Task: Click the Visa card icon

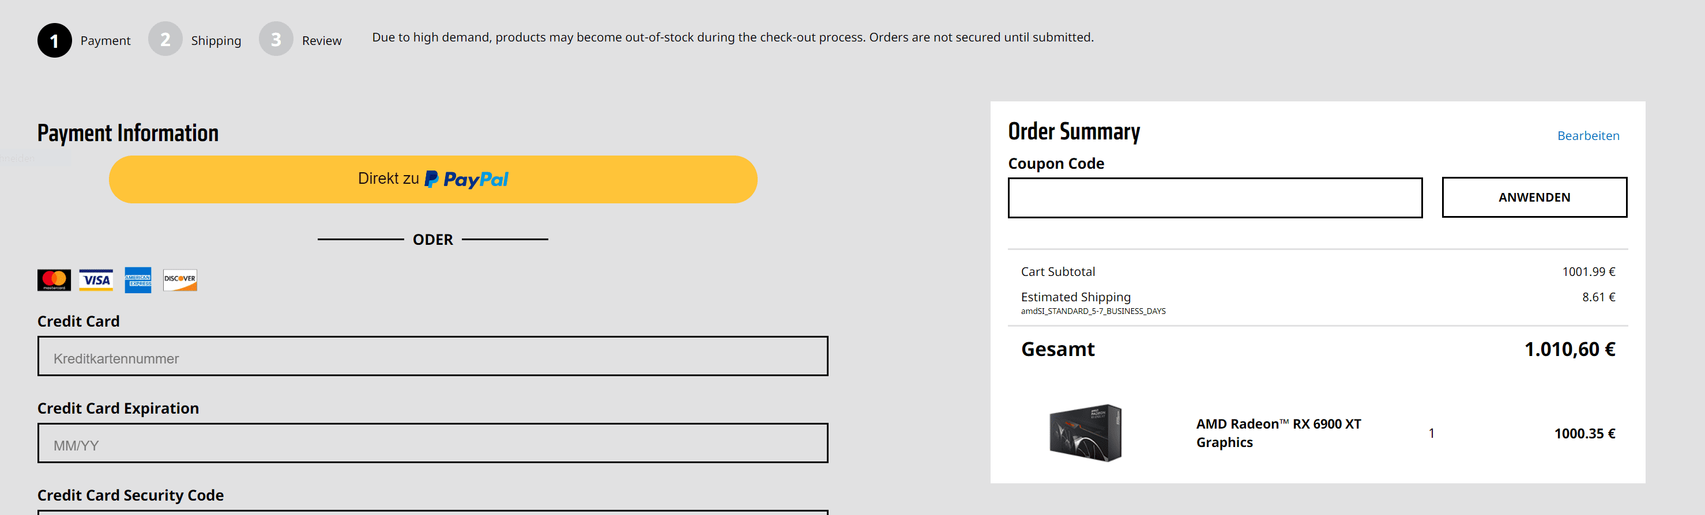Action: tap(96, 279)
